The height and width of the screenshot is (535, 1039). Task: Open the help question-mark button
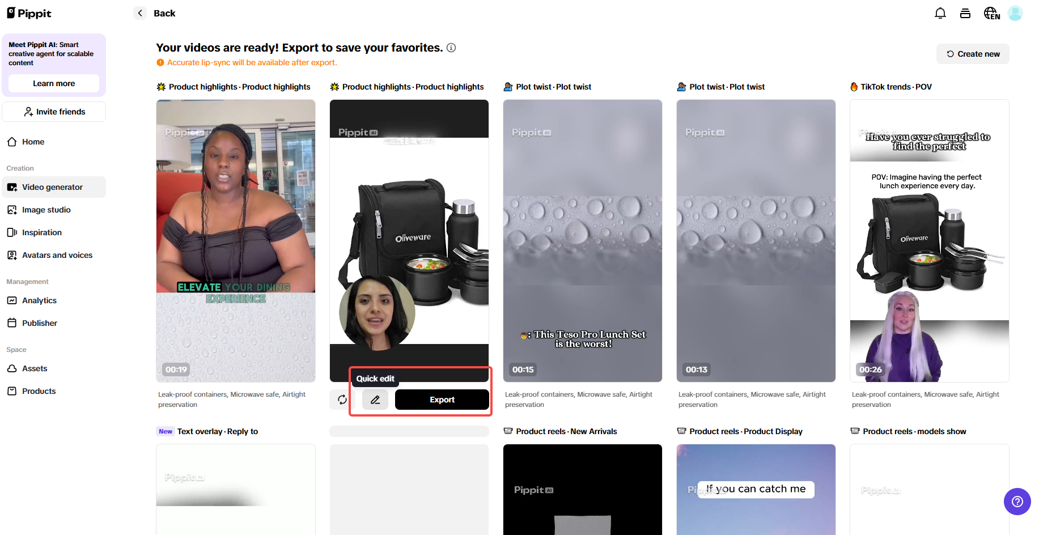point(1017,502)
